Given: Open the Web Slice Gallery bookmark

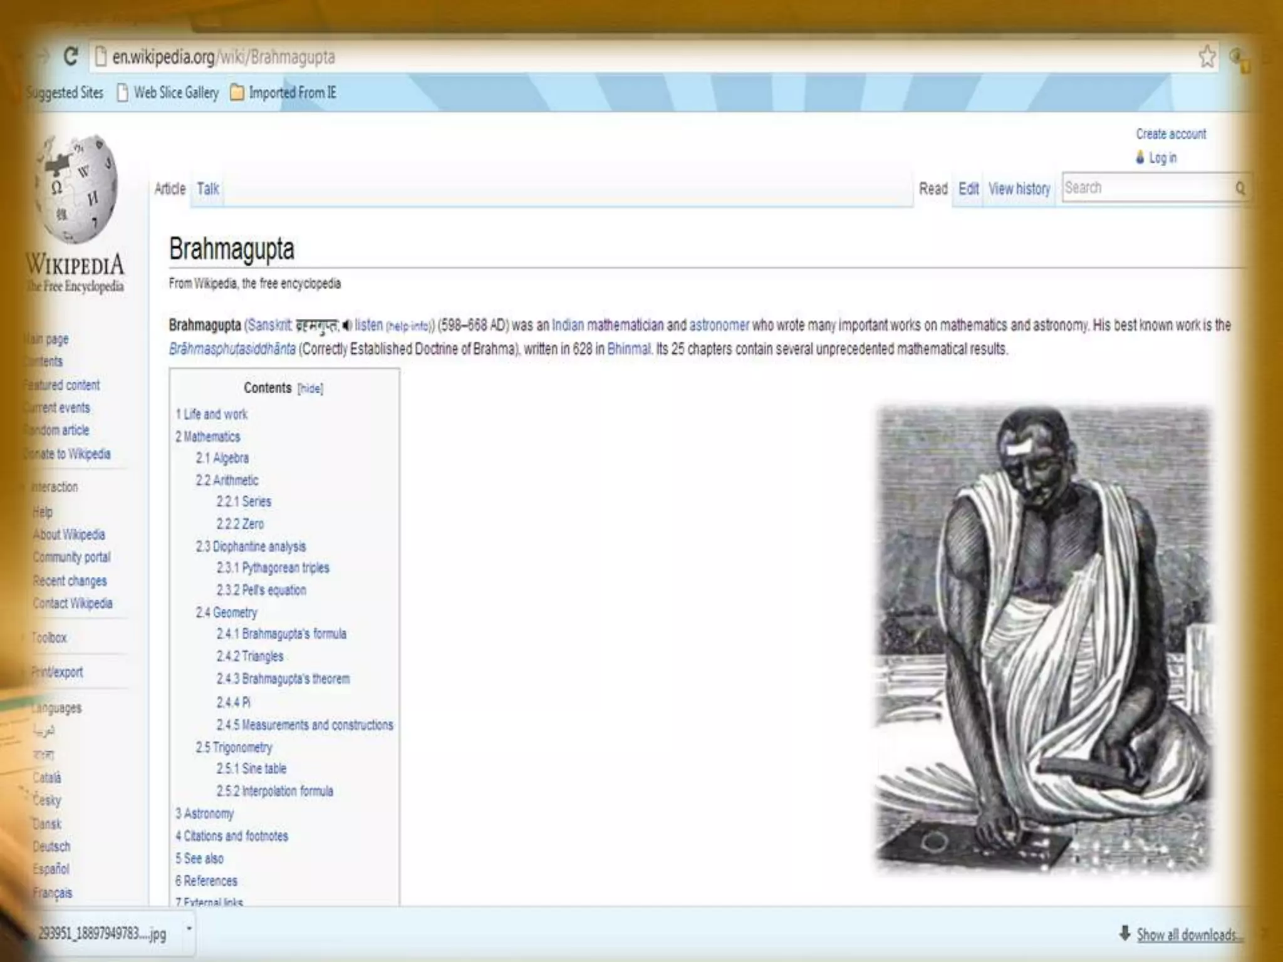Looking at the screenshot, I should coord(169,93).
